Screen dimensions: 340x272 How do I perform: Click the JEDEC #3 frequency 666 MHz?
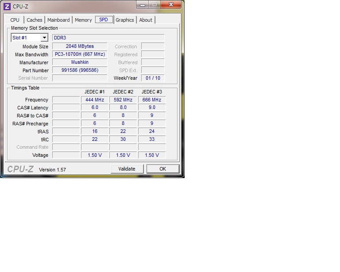point(152,100)
